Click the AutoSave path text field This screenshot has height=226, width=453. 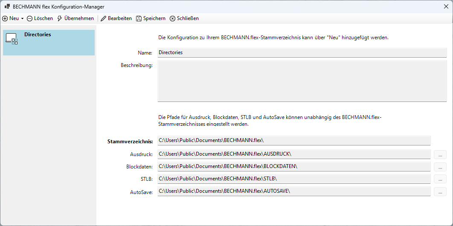(293, 191)
